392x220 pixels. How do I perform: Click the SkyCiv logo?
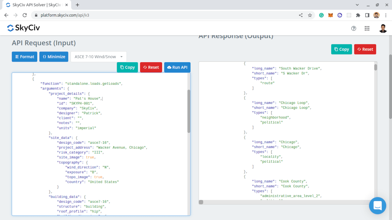23,28
